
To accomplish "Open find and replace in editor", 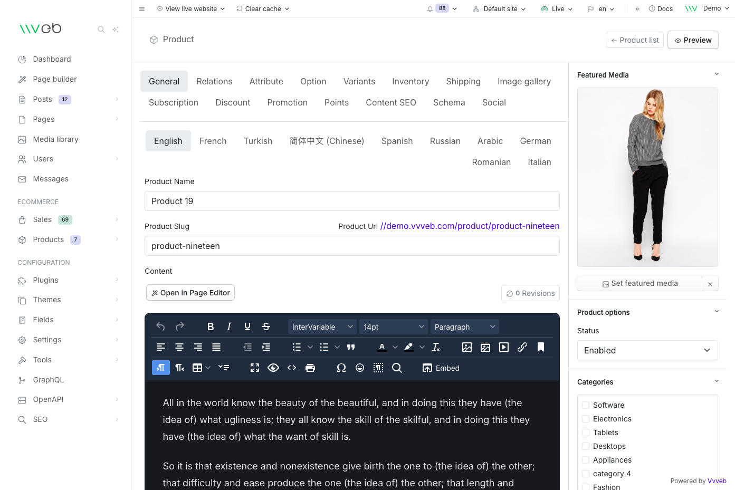I will point(397,368).
